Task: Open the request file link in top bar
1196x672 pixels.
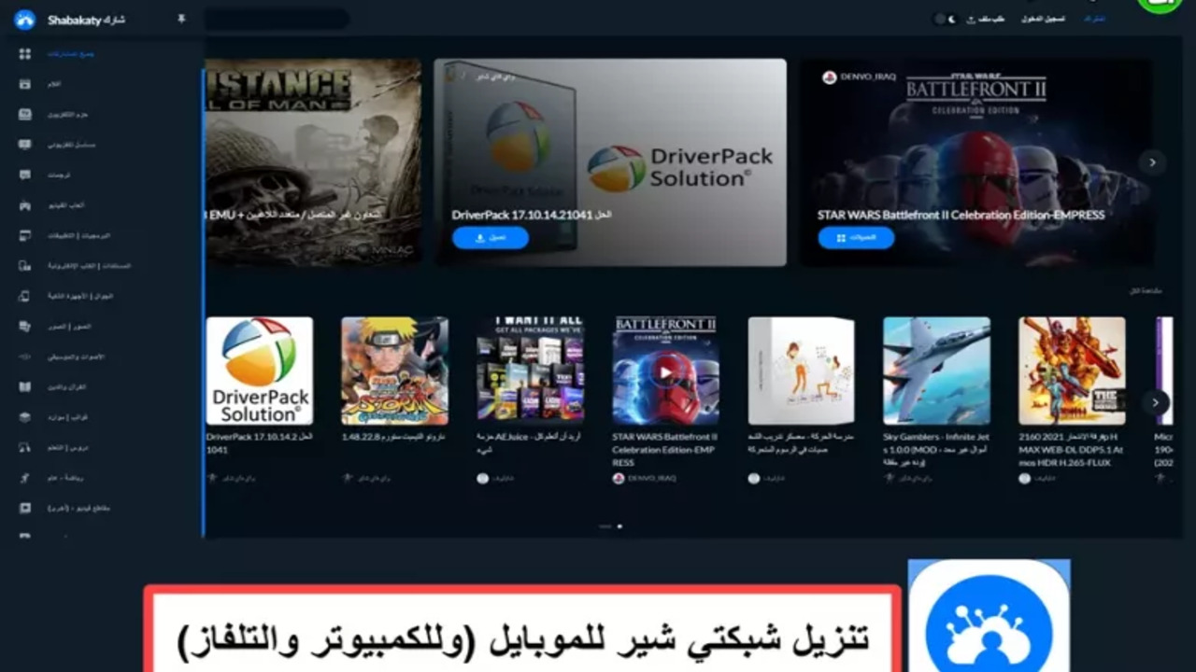Action: [991, 19]
